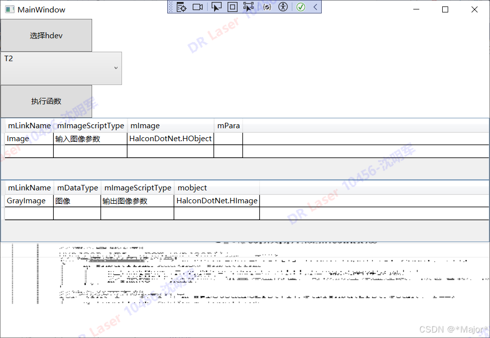Click the green Hot Reload status indicator
Screen dimensions: 490x338
(x=300, y=7)
